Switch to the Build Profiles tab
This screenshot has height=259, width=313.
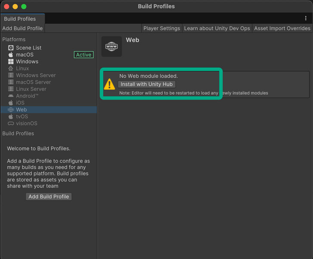(23, 19)
